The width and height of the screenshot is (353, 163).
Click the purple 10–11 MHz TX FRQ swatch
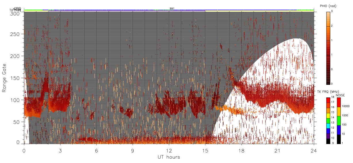(x=328, y=136)
